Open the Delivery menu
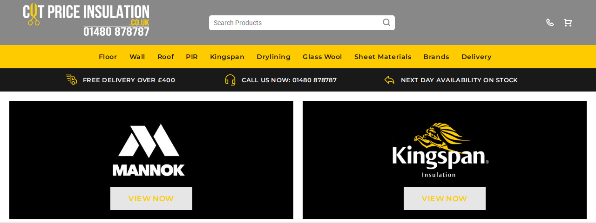This screenshot has height=223, width=596. (x=476, y=57)
